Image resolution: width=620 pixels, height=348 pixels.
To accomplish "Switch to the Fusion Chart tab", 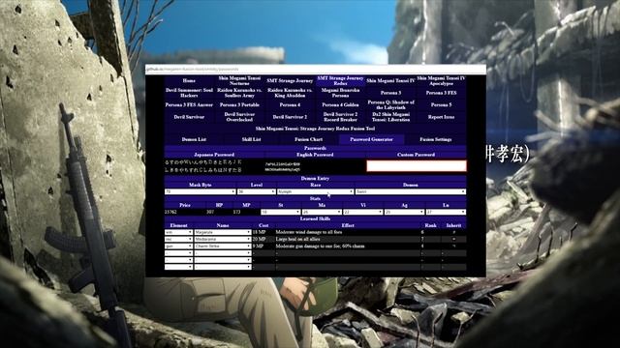I will [x=308, y=139].
